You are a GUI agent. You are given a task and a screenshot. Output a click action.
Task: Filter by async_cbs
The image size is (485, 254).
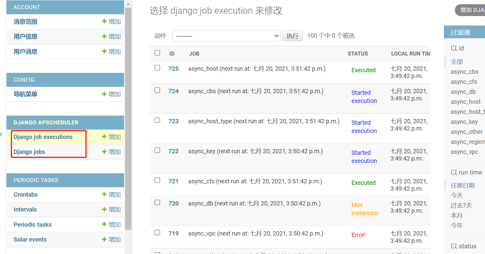pos(464,72)
